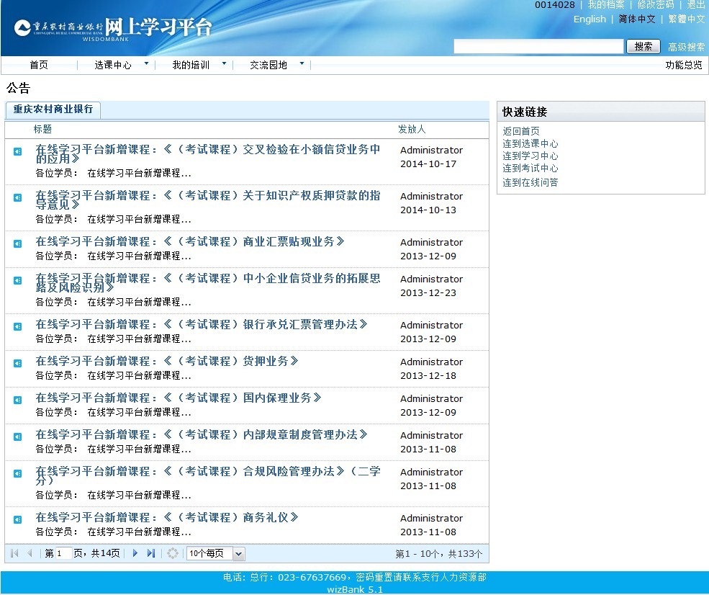Go to previous page arrow in pager
The image size is (709, 595).
pyautogui.click(x=30, y=553)
